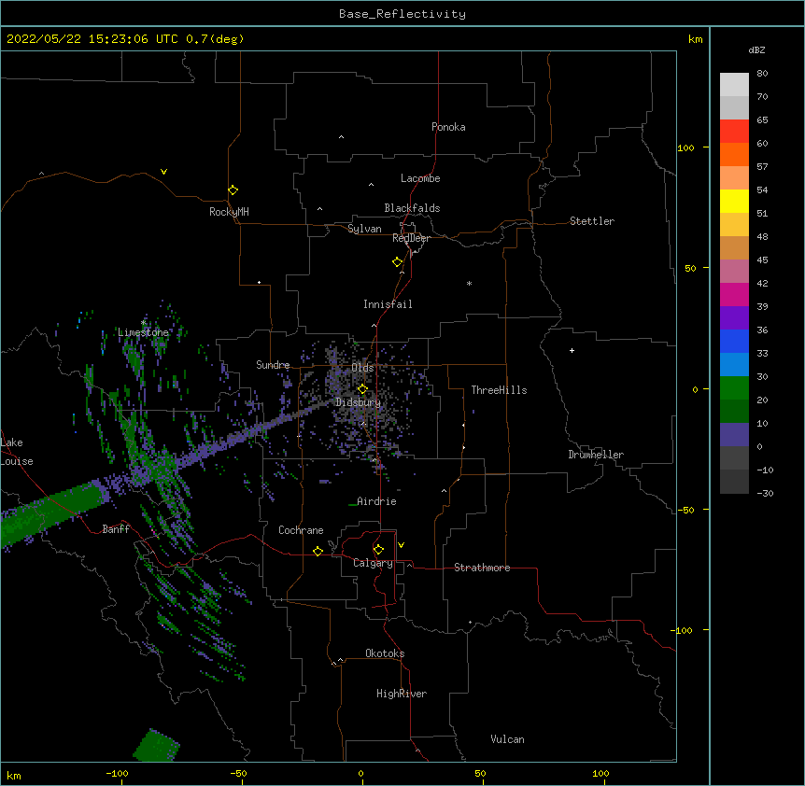805x786 pixels.
Task: Click the Strathmore label
Action: 482,568
